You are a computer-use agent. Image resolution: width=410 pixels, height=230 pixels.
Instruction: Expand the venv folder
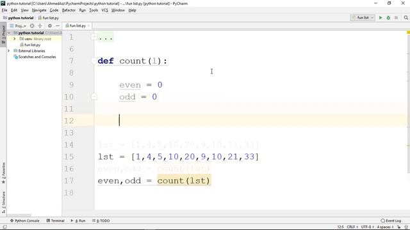tap(15, 39)
